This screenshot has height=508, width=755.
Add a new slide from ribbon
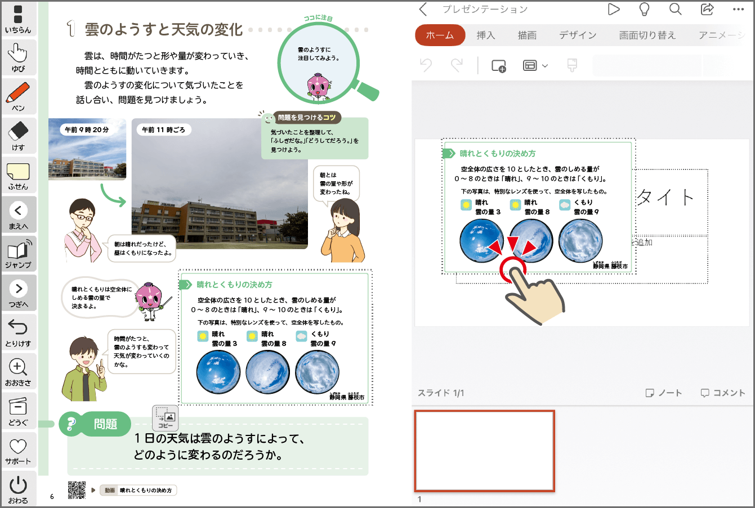499,66
